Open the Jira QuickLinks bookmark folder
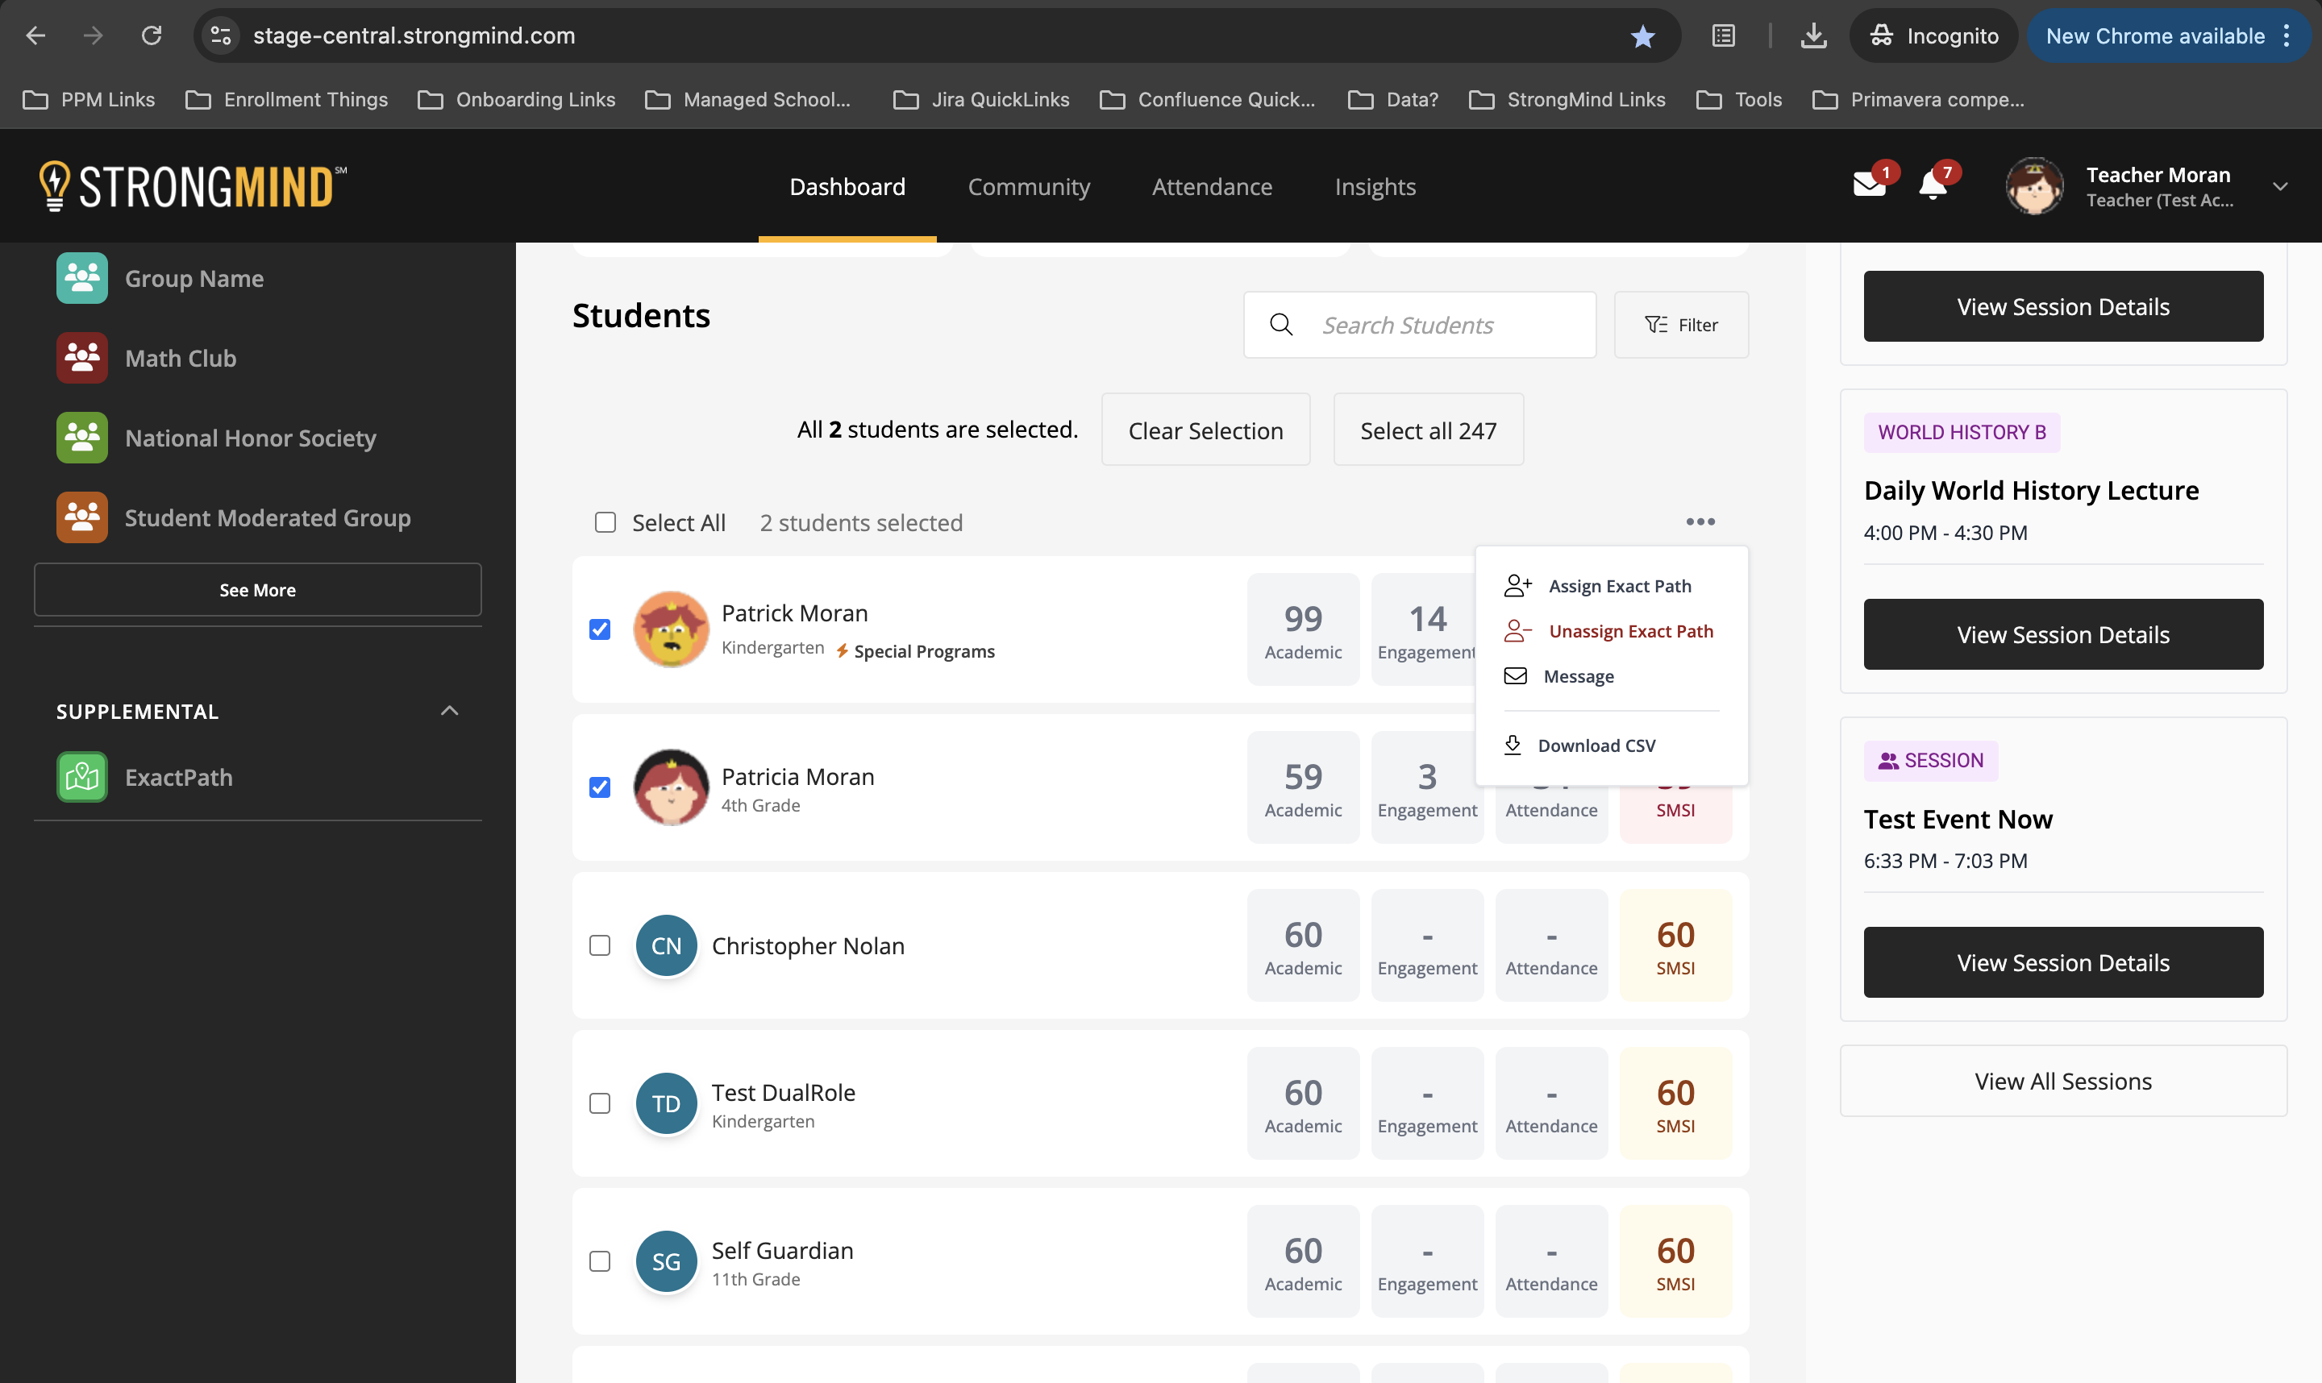This screenshot has width=2322, height=1383. click(980, 99)
